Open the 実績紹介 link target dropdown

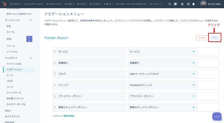pos(162,63)
